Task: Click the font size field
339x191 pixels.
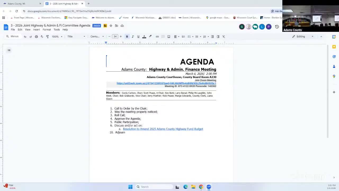Action: click(115, 37)
